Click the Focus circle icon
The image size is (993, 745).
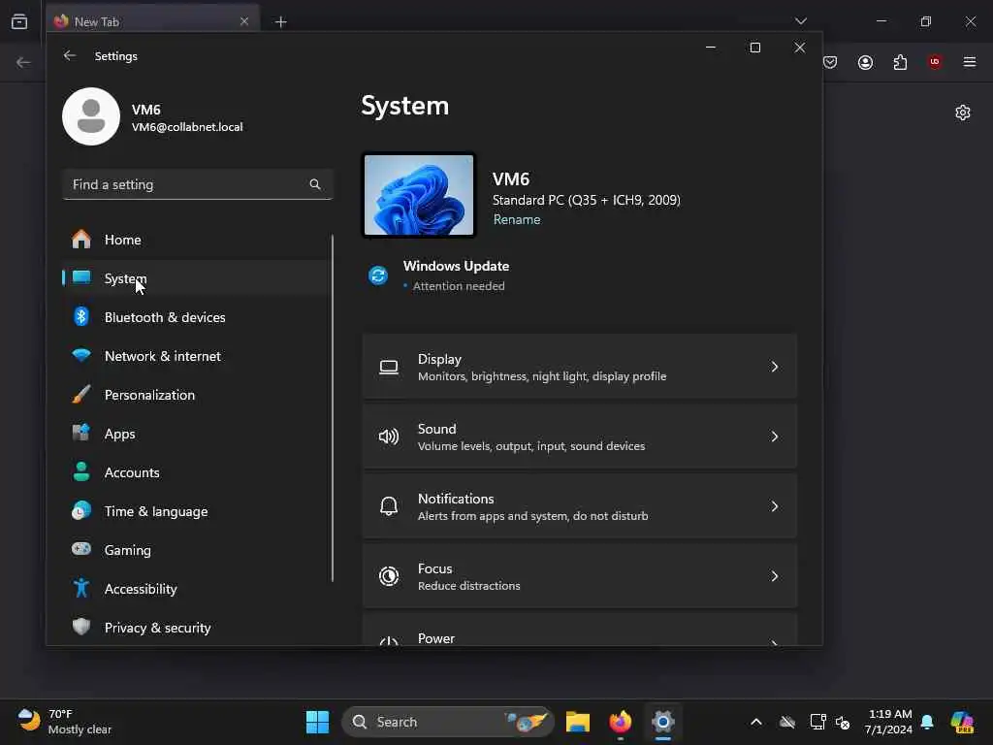pyautogui.click(x=389, y=576)
